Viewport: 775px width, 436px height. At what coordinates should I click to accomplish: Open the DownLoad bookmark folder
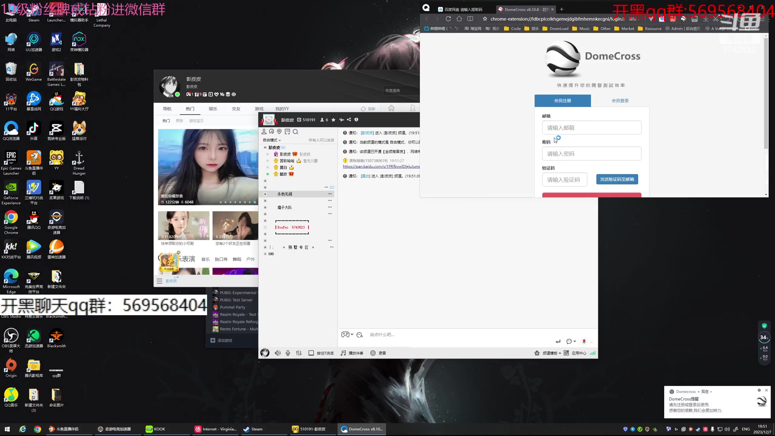point(556,28)
